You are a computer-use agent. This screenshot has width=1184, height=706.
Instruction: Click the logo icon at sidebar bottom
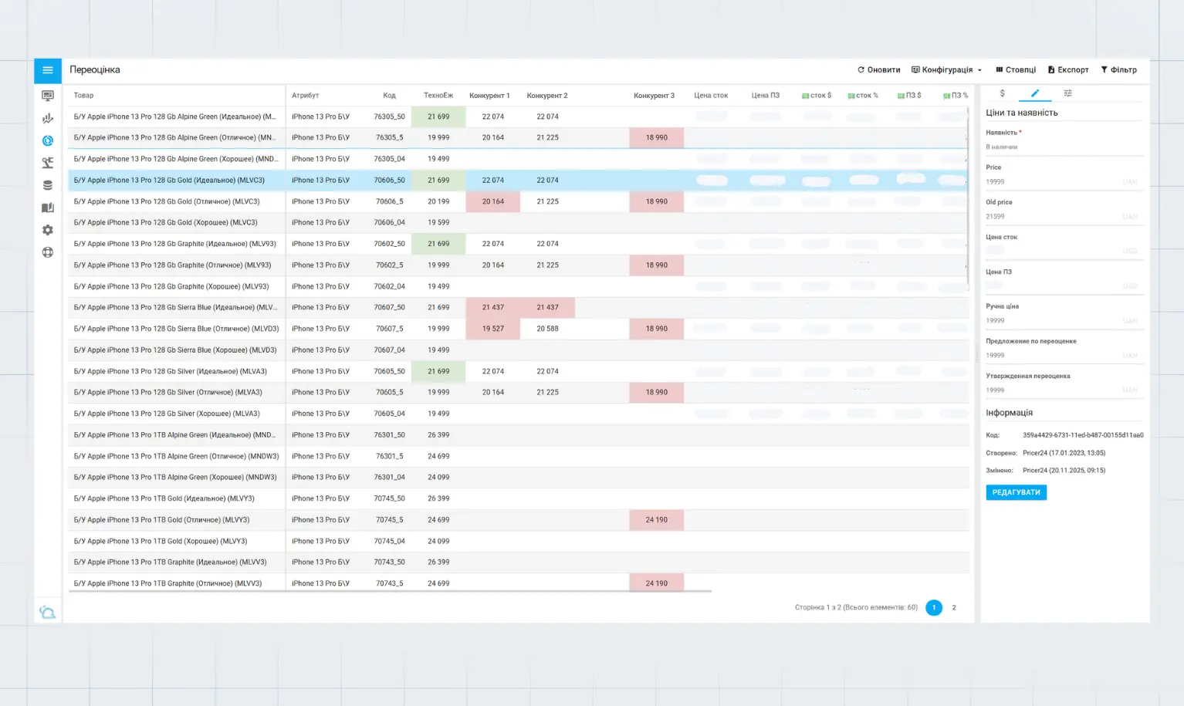point(47,612)
